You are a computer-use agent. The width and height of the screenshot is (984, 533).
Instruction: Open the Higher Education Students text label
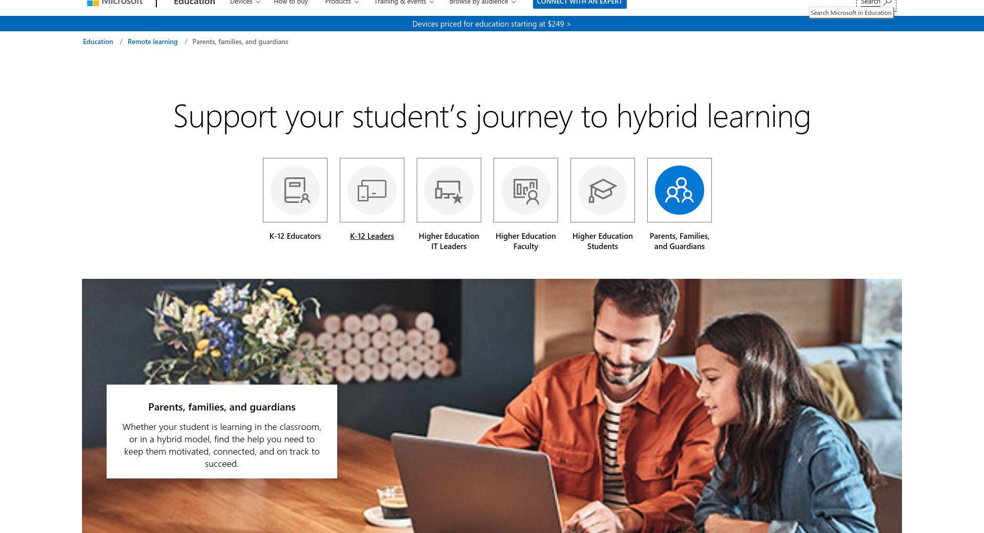point(603,241)
